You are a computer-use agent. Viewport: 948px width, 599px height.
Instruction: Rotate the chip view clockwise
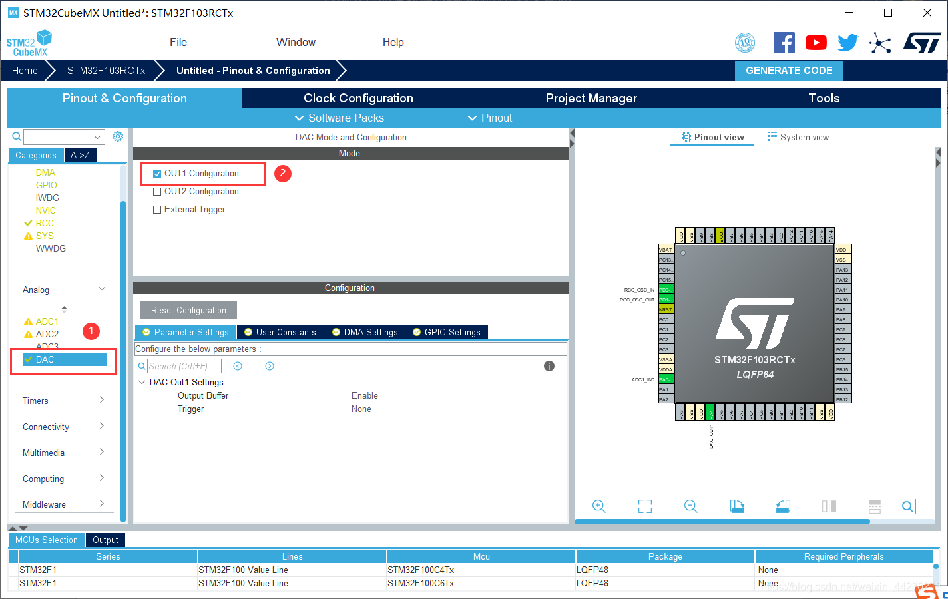click(x=737, y=506)
